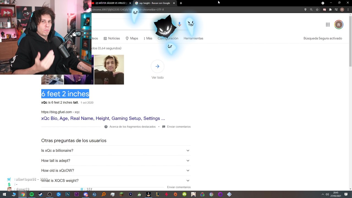Switch to the Maps search tab
Screen dimensions: 352x198
pyautogui.click(x=132, y=38)
